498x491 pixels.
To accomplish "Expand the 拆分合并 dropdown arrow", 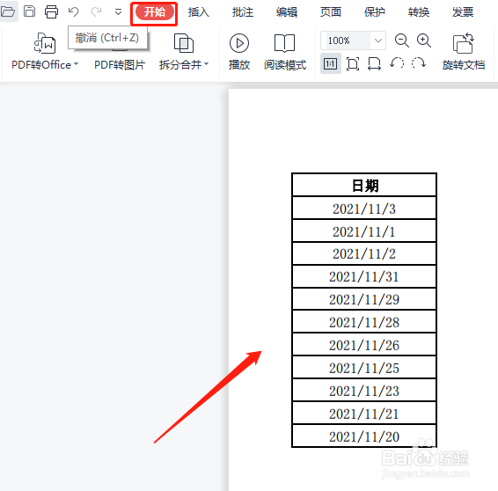I will pos(207,64).
